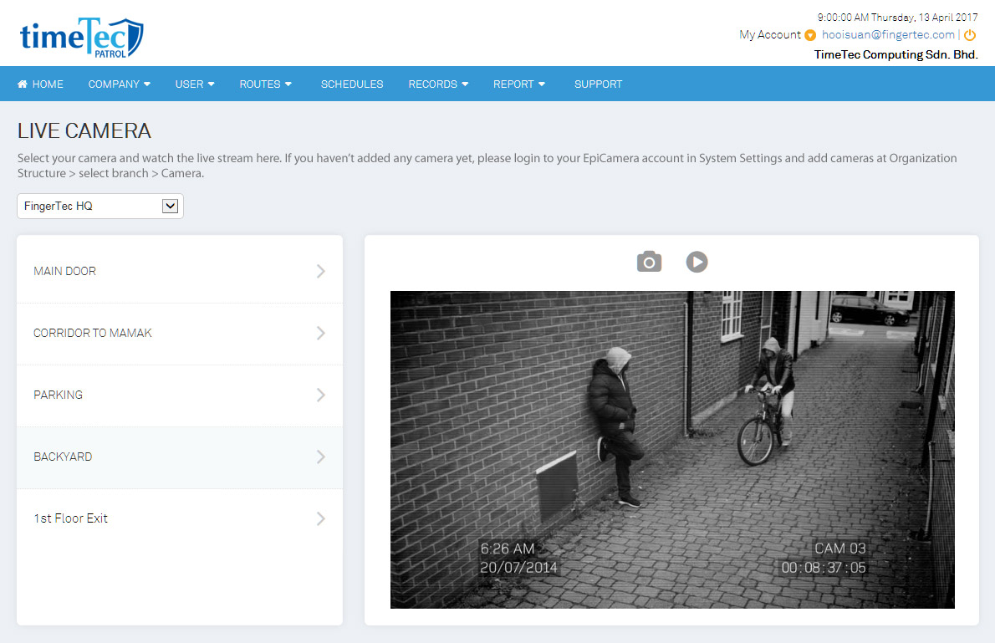Screen dimensions: 995x643
Task: Click chevron arrow on CORRIDOR TO MAMAK row
Action: tap(321, 334)
